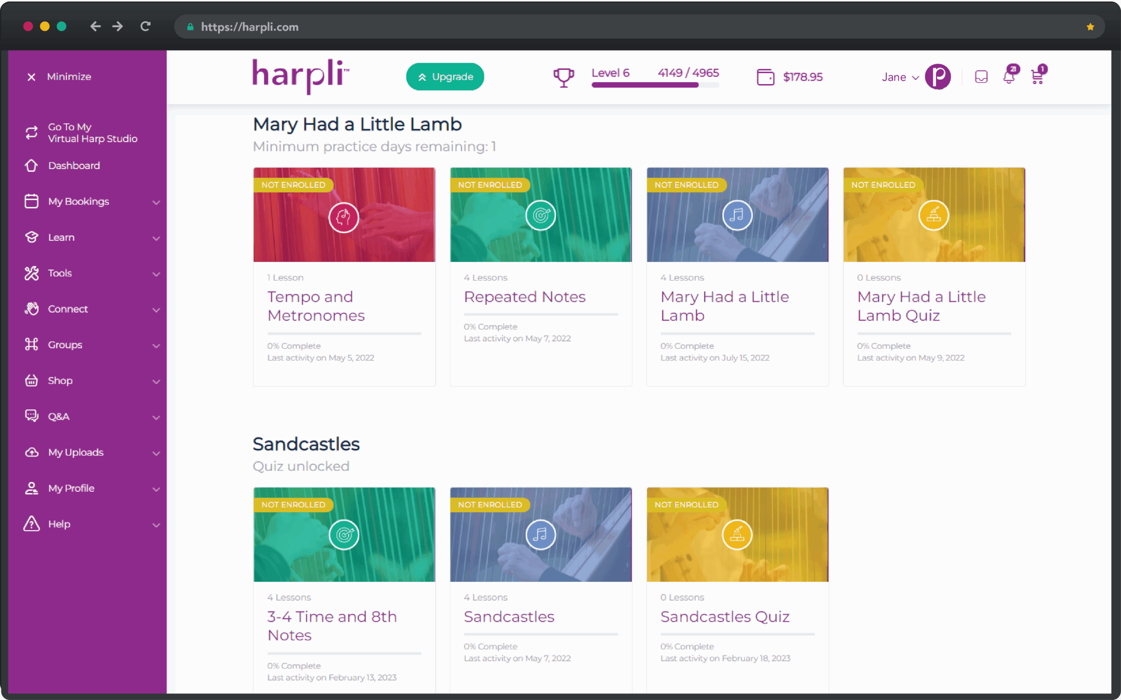Click 'Minimum practice days remaining: 1' text
This screenshot has height=700, width=1121.
pyautogui.click(x=374, y=147)
